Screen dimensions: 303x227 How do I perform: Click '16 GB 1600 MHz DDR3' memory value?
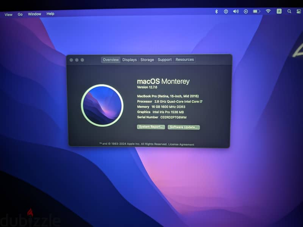click(x=168, y=107)
